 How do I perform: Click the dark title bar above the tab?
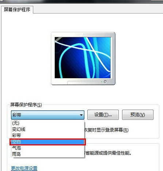tap(81, 1)
